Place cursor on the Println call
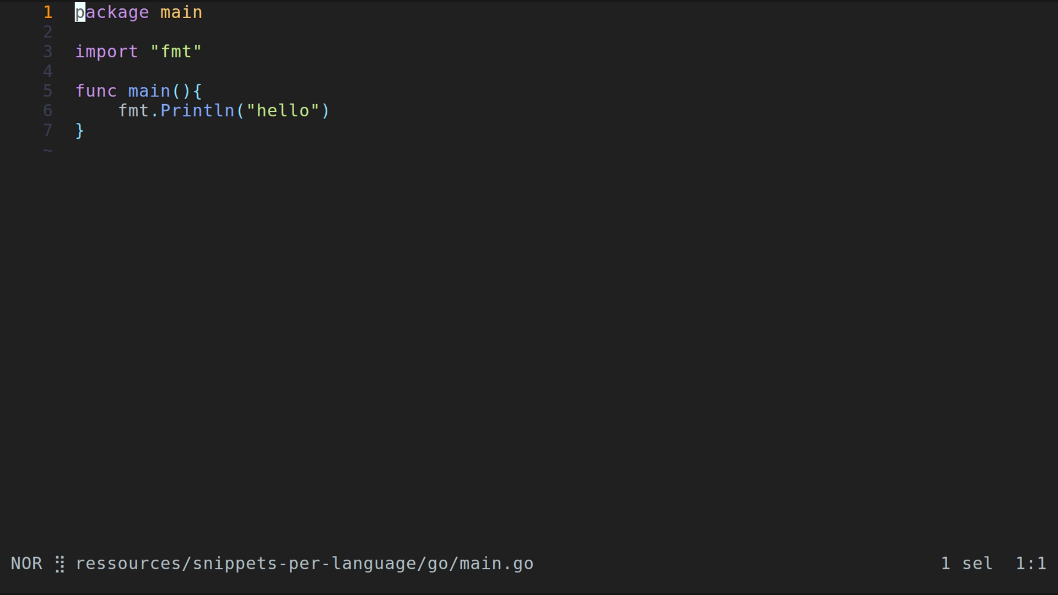 click(197, 111)
